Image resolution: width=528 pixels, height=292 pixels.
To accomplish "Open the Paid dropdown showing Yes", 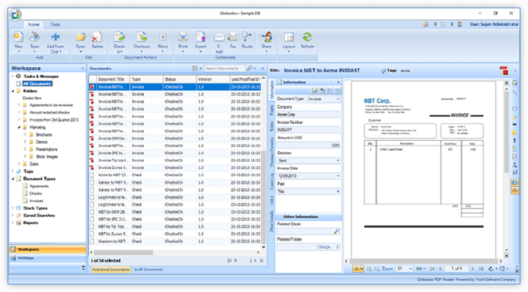I will click(x=309, y=192).
